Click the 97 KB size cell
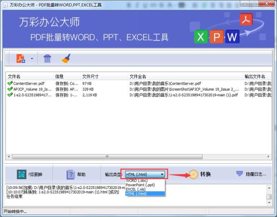The image size is (277, 217). pyautogui.click(x=87, y=84)
